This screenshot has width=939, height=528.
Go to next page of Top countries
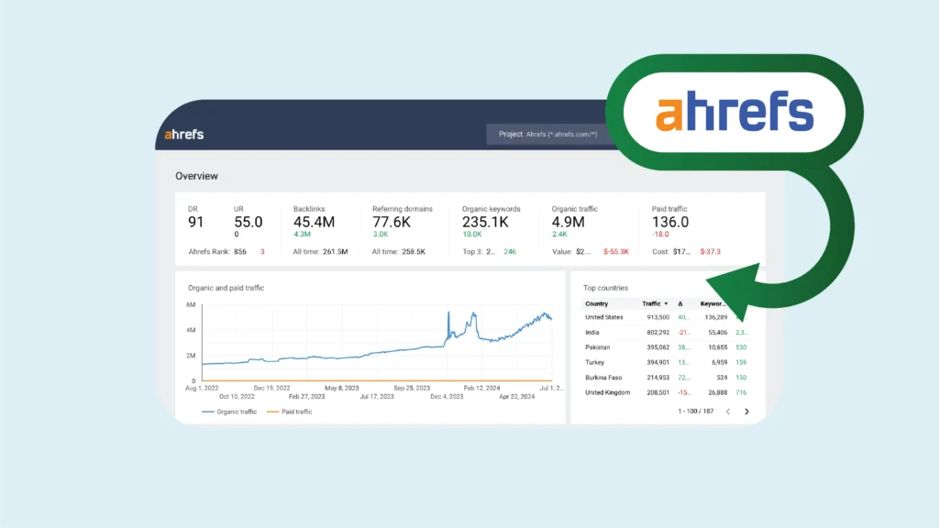point(746,412)
